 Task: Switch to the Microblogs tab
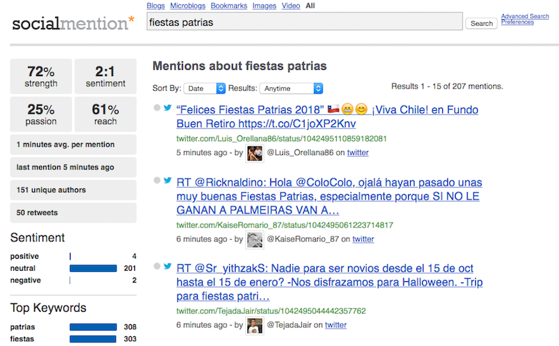(x=188, y=6)
